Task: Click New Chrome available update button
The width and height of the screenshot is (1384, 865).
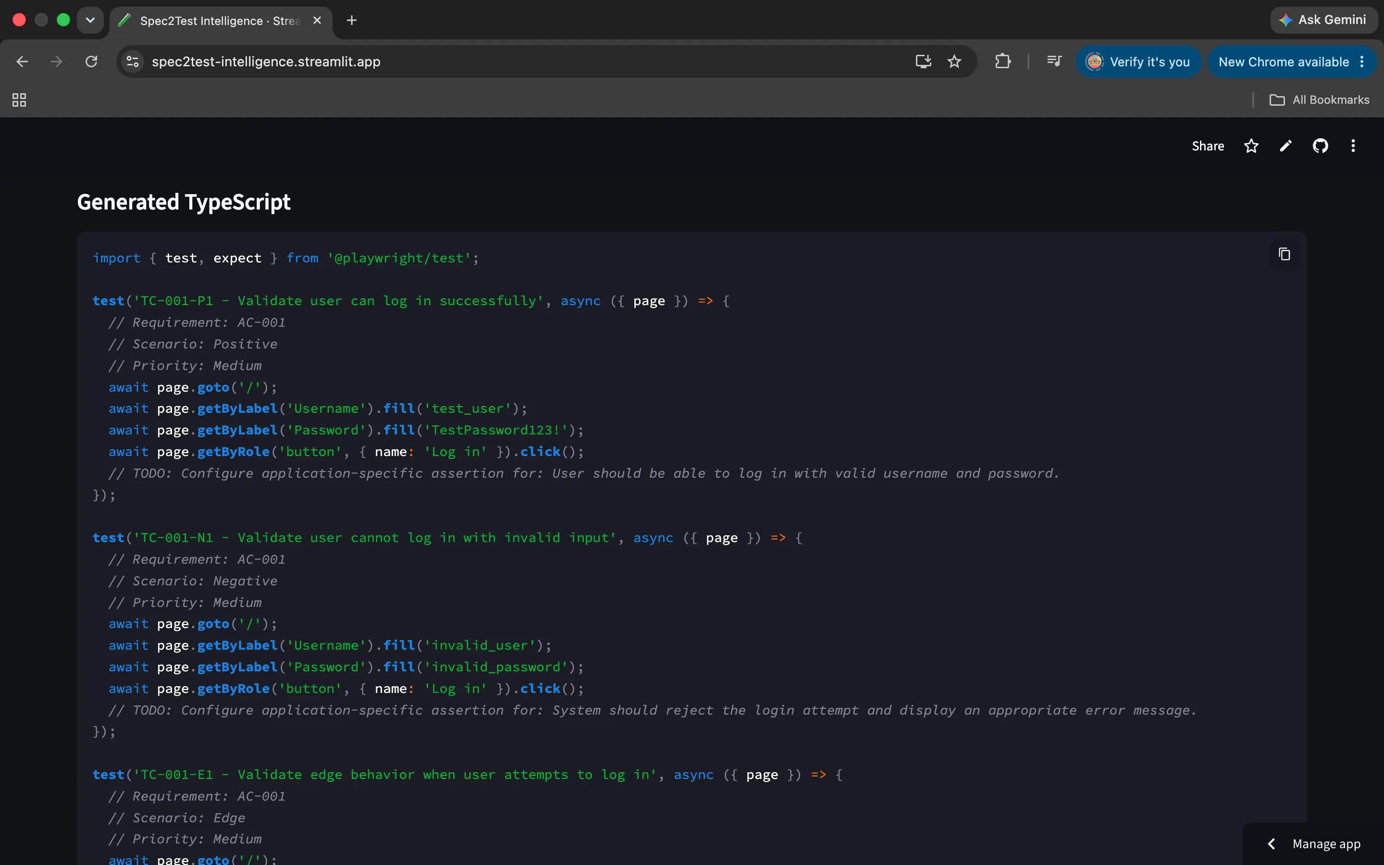Action: tap(1284, 62)
